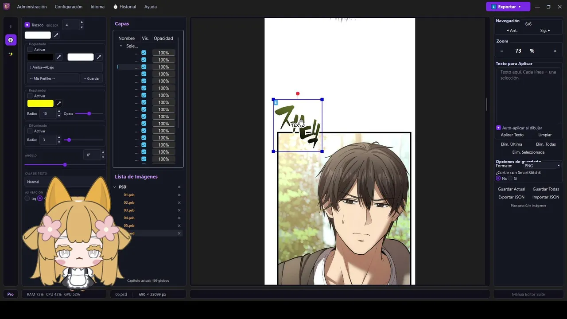Image resolution: width=567 pixels, height=319 pixels.
Task: Select the gear effects tab in sidebar
Action: click(11, 40)
